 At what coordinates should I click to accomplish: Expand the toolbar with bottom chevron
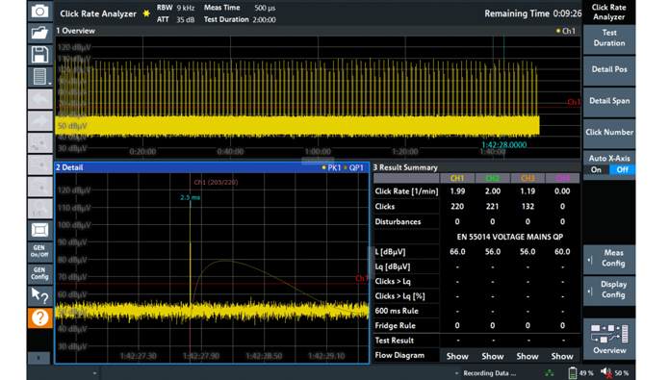click(39, 358)
